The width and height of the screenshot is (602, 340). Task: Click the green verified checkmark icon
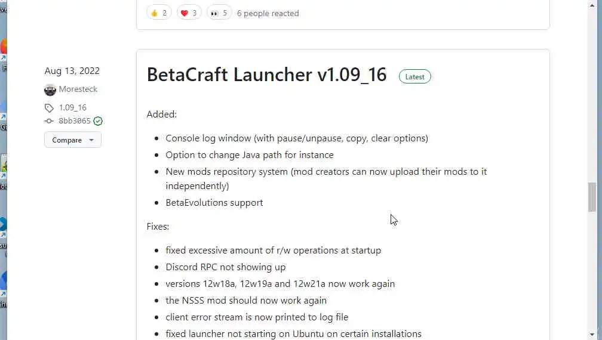click(98, 121)
